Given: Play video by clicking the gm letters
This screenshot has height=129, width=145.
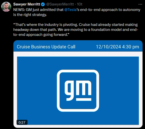Looking at the screenshot, I should (78, 91).
